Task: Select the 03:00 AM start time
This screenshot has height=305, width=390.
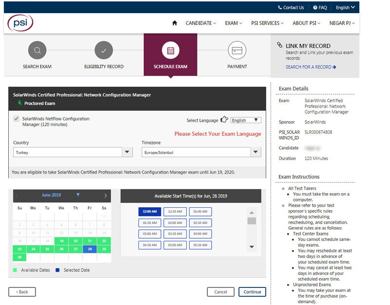Action: pos(150,234)
